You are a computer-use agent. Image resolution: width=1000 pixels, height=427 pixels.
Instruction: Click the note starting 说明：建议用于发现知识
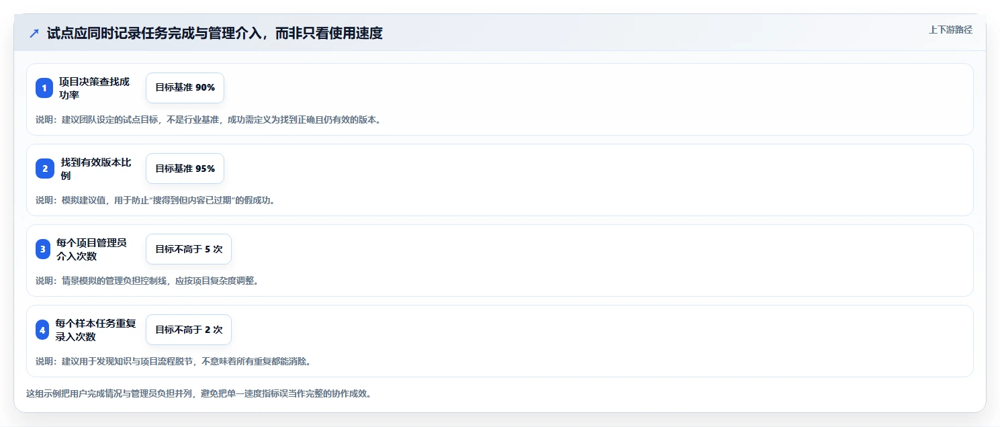[173, 361]
